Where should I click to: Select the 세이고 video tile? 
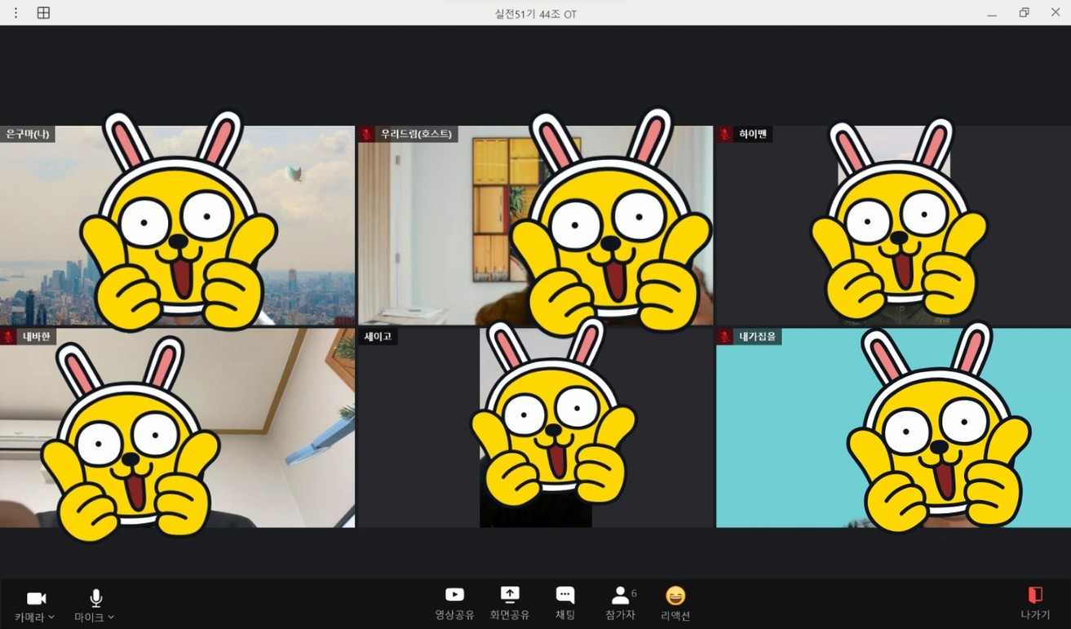535,427
